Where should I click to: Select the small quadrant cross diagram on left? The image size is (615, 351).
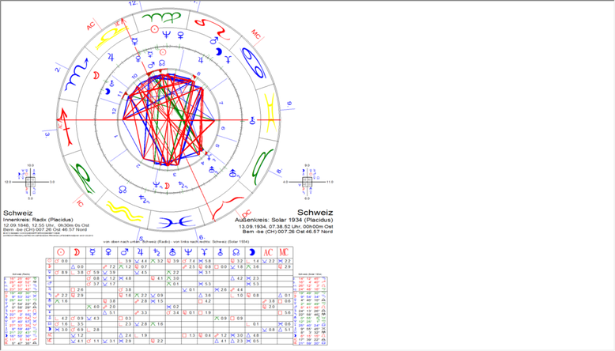(x=30, y=182)
